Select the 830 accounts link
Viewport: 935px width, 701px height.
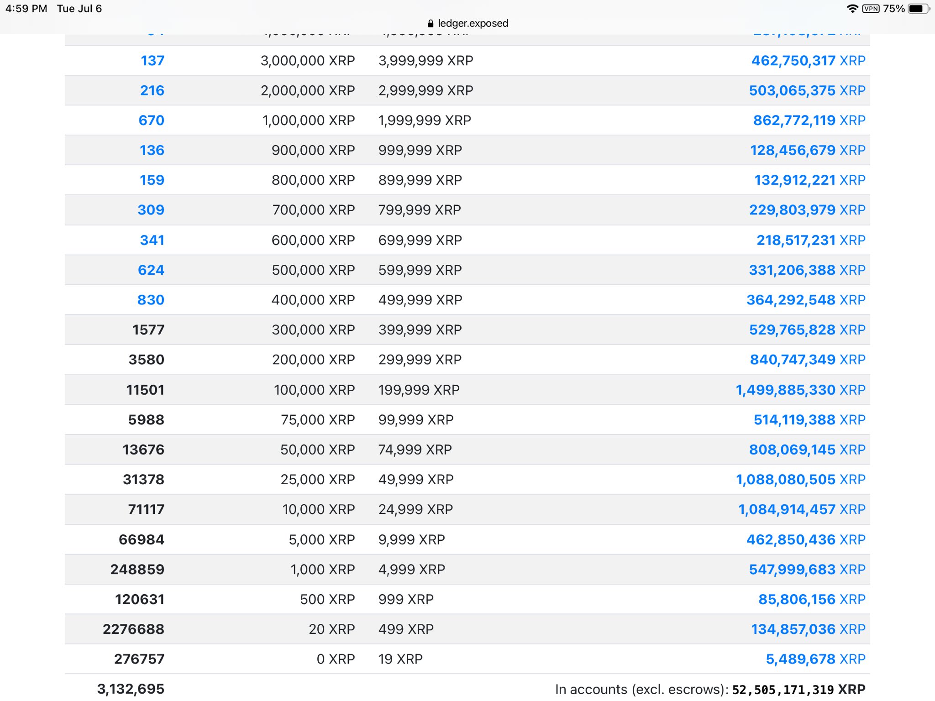(151, 300)
